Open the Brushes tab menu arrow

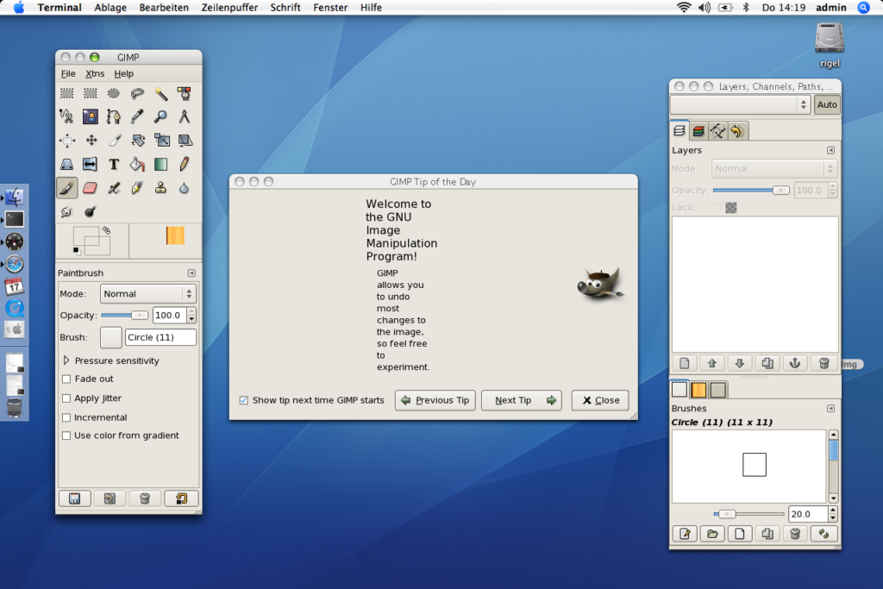(x=830, y=408)
